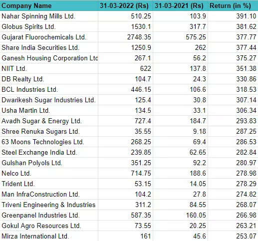Click the 377.77 return value
Screen dimensions: 258x241
coord(246,37)
